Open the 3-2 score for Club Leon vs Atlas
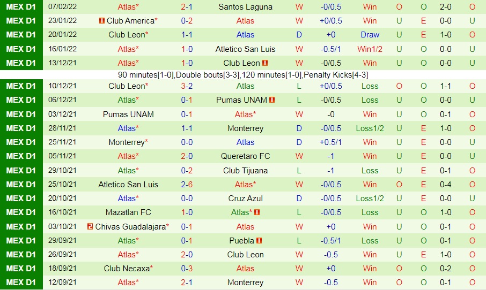 pos(187,86)
